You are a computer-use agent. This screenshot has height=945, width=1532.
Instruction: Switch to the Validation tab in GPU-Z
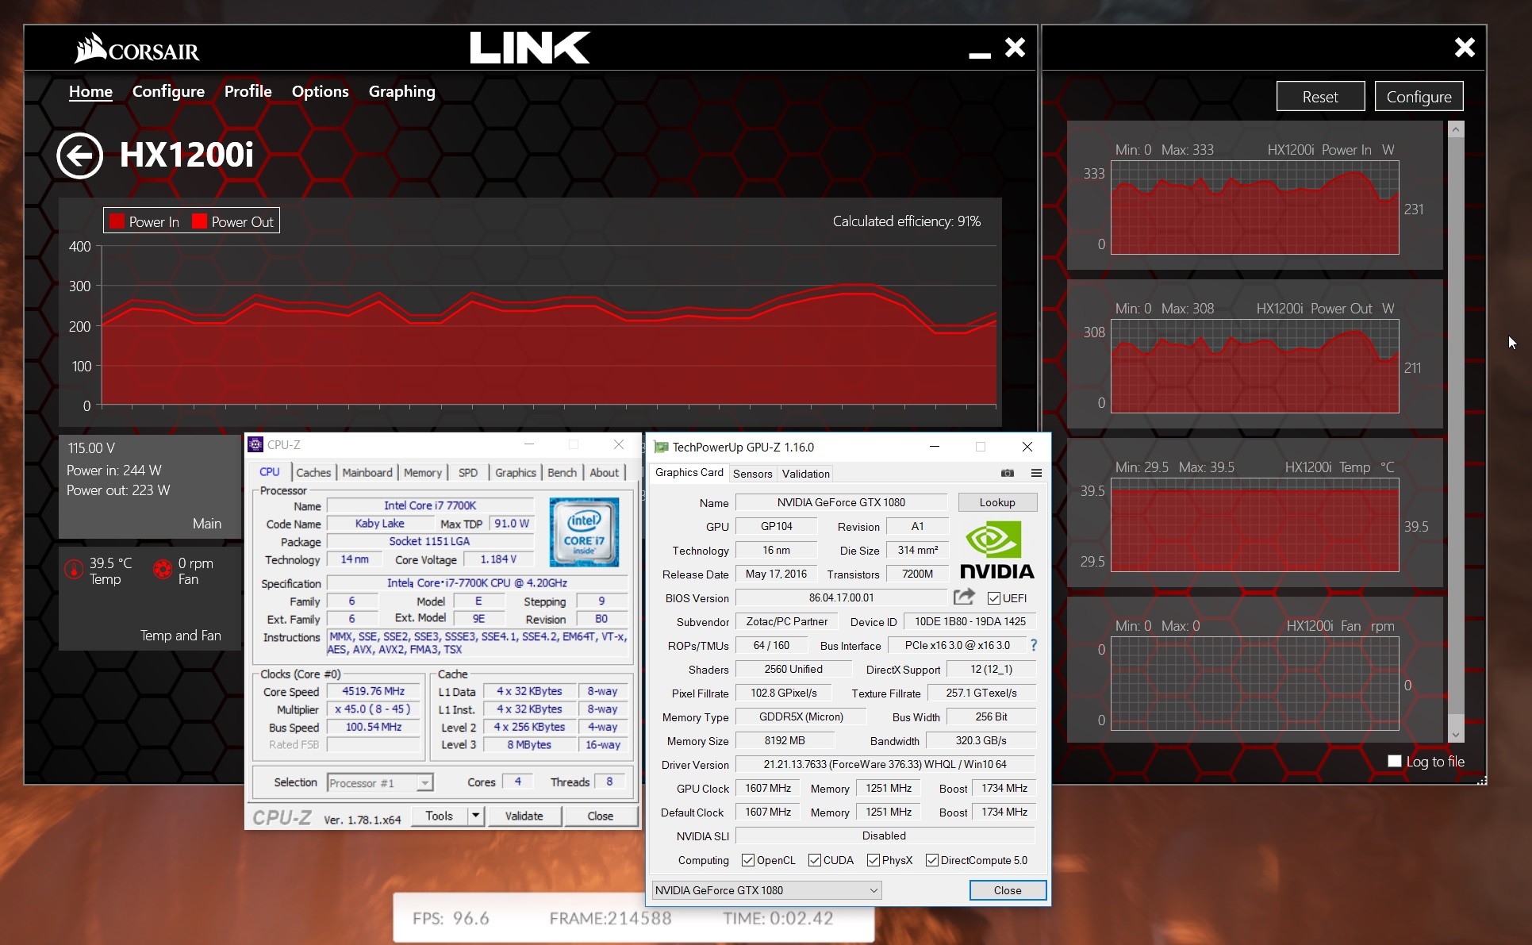tap(805, 474)
